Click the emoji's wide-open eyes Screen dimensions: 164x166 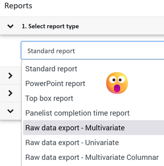tap(117, 80)
